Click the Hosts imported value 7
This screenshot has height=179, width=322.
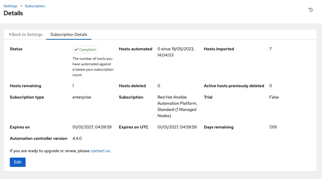coord(270,49)
